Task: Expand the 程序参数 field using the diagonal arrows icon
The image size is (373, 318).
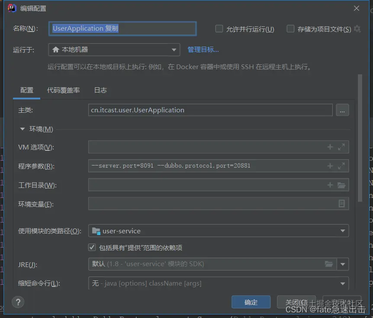Action: pos(341,165)
